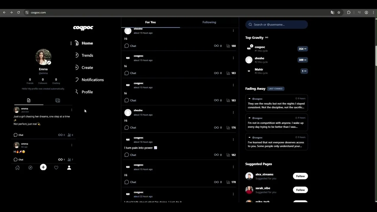
Task: Click Chat on 'I turn pain into power' post
Action: (x=130, y=155)
